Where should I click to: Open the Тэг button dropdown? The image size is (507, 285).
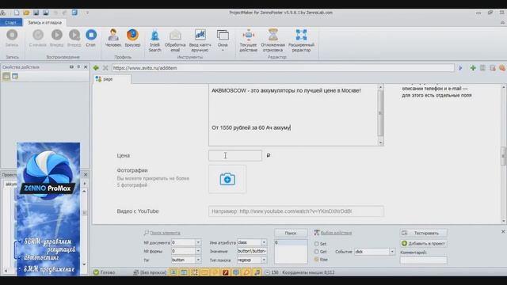pos(197,260)
